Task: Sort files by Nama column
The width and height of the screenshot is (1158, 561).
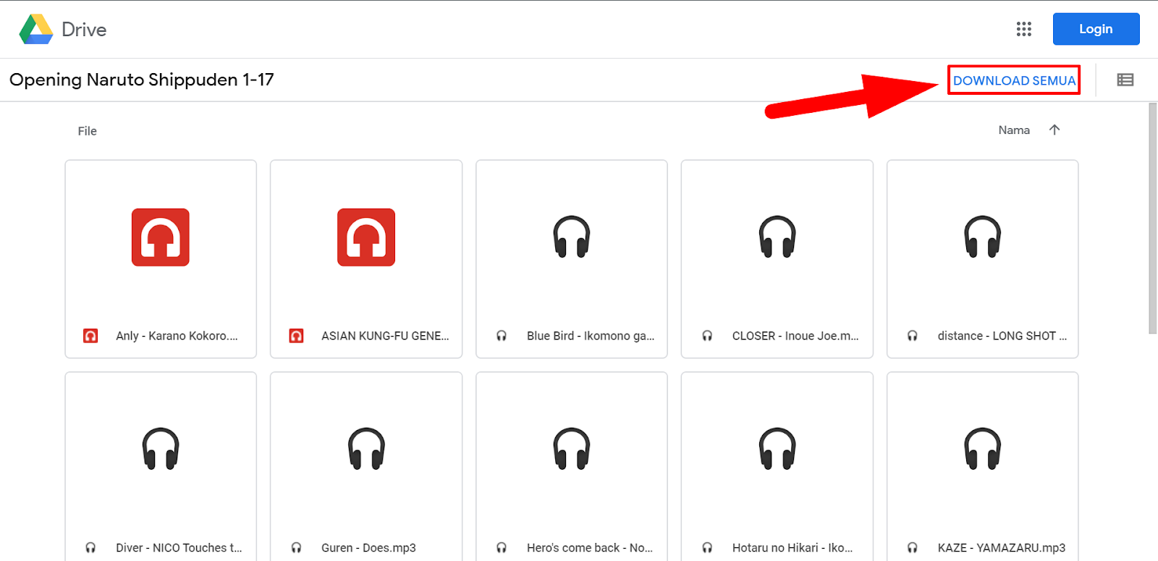Action: 1014,130
